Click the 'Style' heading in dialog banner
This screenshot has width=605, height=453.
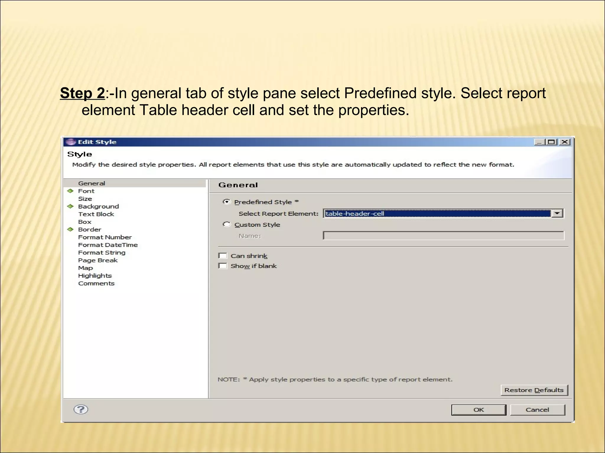point(79,154)
